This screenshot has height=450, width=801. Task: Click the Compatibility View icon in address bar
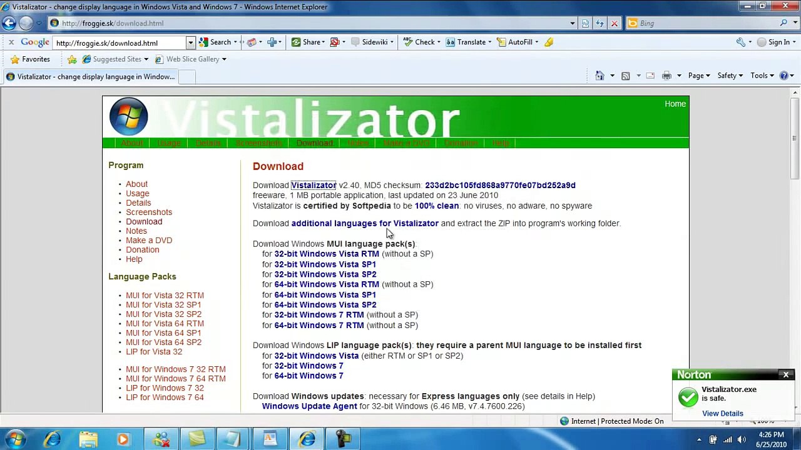point(586,23)
